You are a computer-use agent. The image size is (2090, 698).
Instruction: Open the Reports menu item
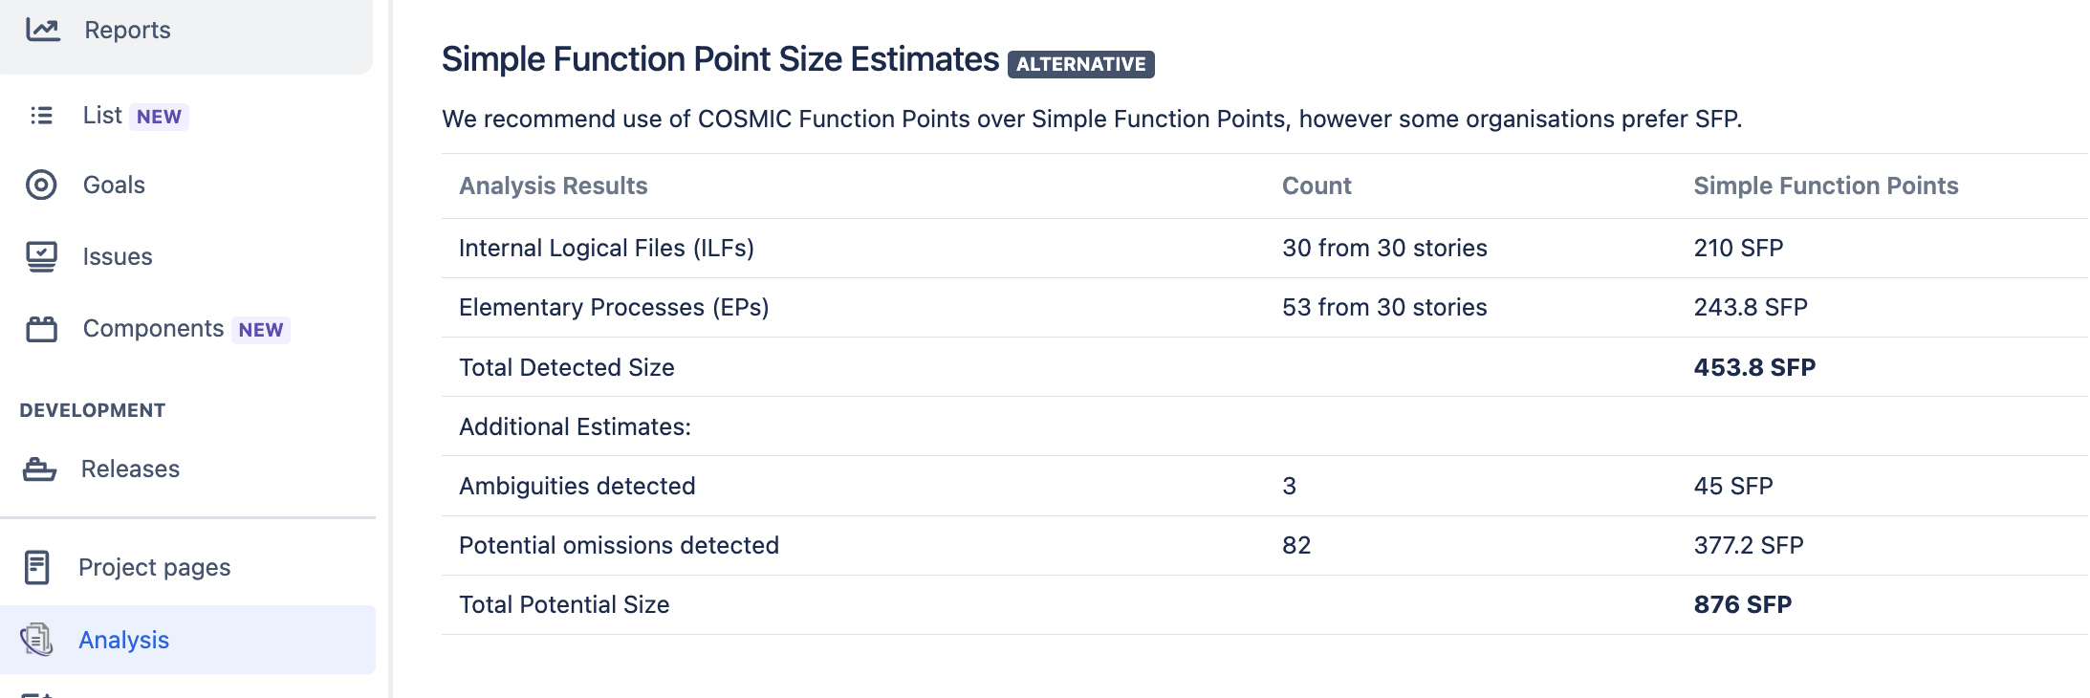127,30
